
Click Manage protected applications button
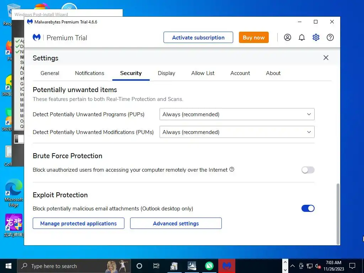tap(79, 223)
